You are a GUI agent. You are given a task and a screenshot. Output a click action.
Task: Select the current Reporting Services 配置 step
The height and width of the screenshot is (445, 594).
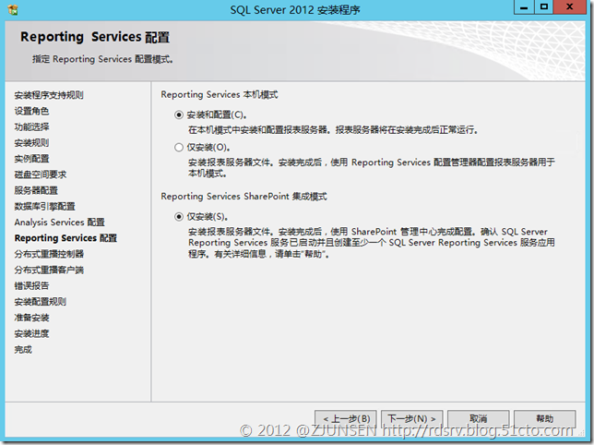point(65,238)
